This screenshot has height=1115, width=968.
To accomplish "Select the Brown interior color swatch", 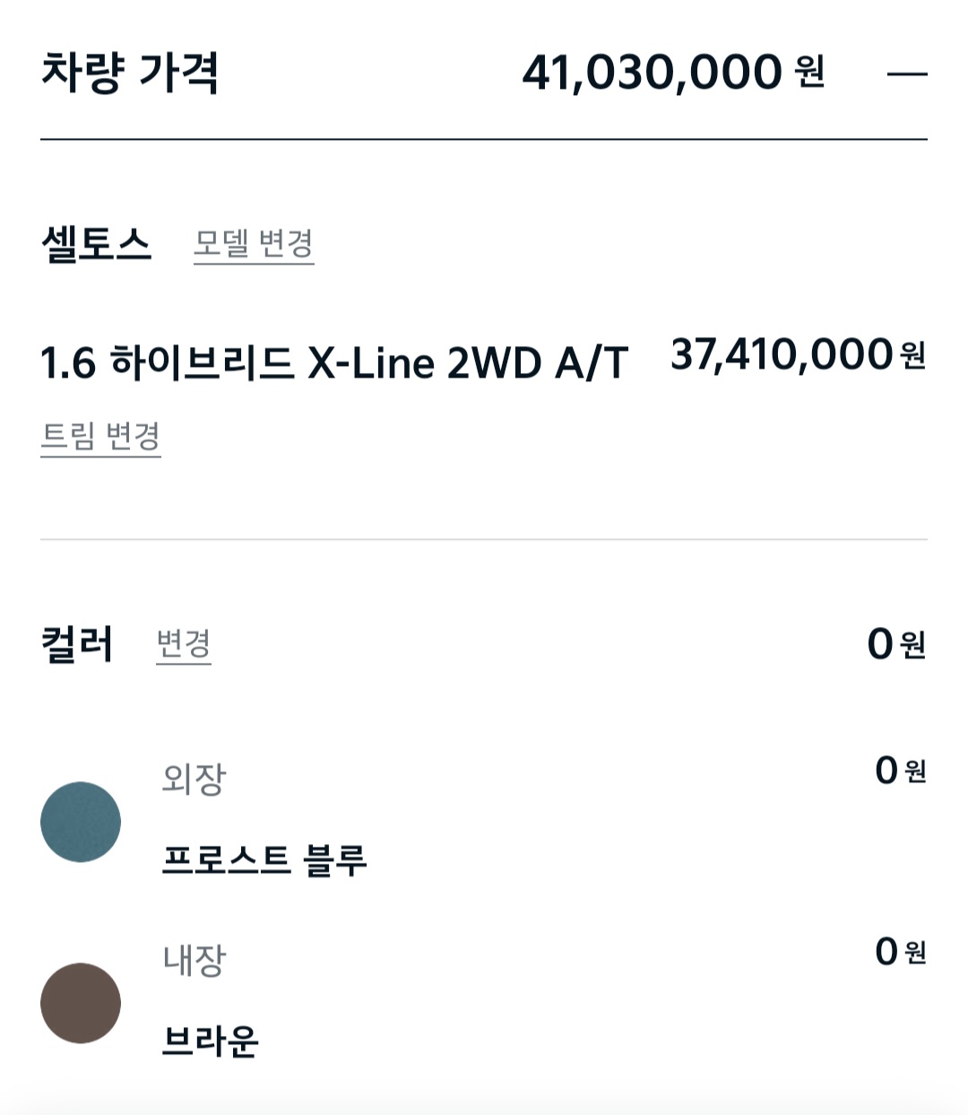I will point(81,1003).
